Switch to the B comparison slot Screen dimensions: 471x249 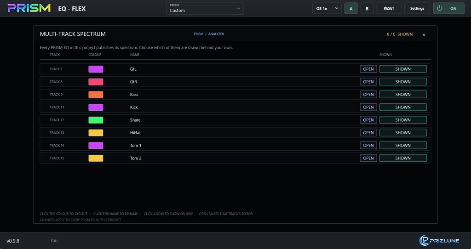367,8
